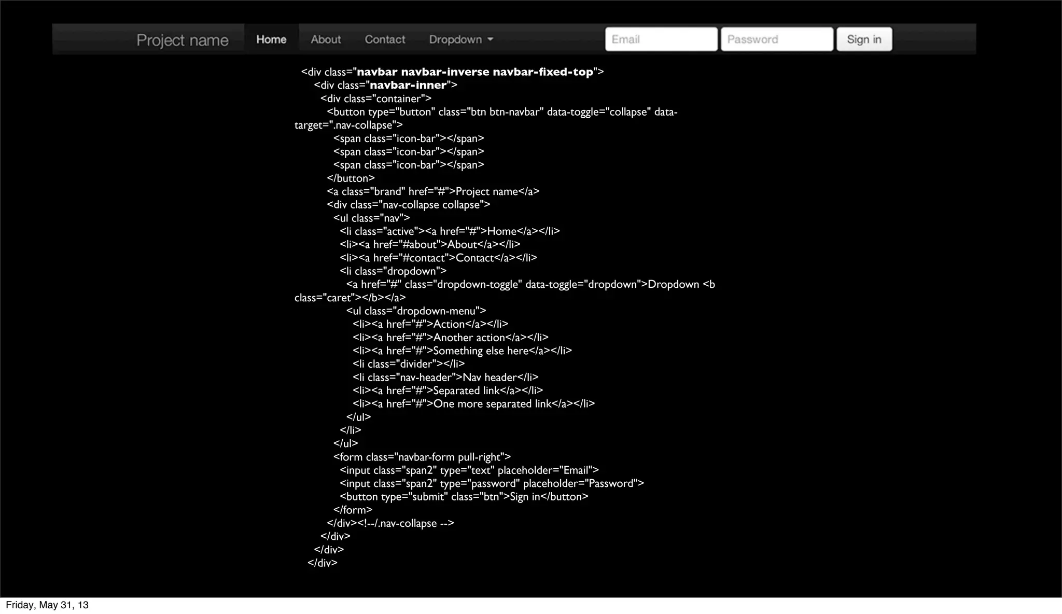Screen dimensions: 1062x614
Task: Click the li class="divider" code line
Action: click(409, 364)
